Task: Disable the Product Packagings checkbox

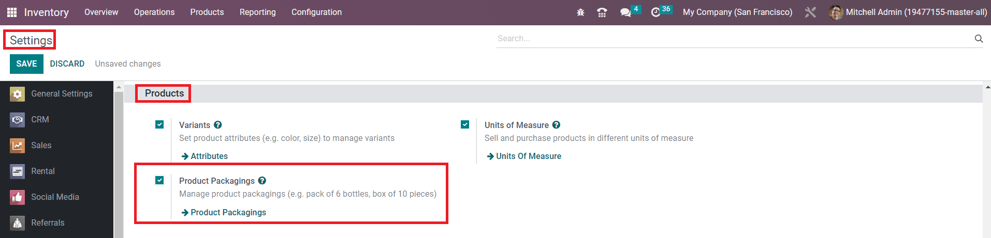Action: click(x=159, y=180)
